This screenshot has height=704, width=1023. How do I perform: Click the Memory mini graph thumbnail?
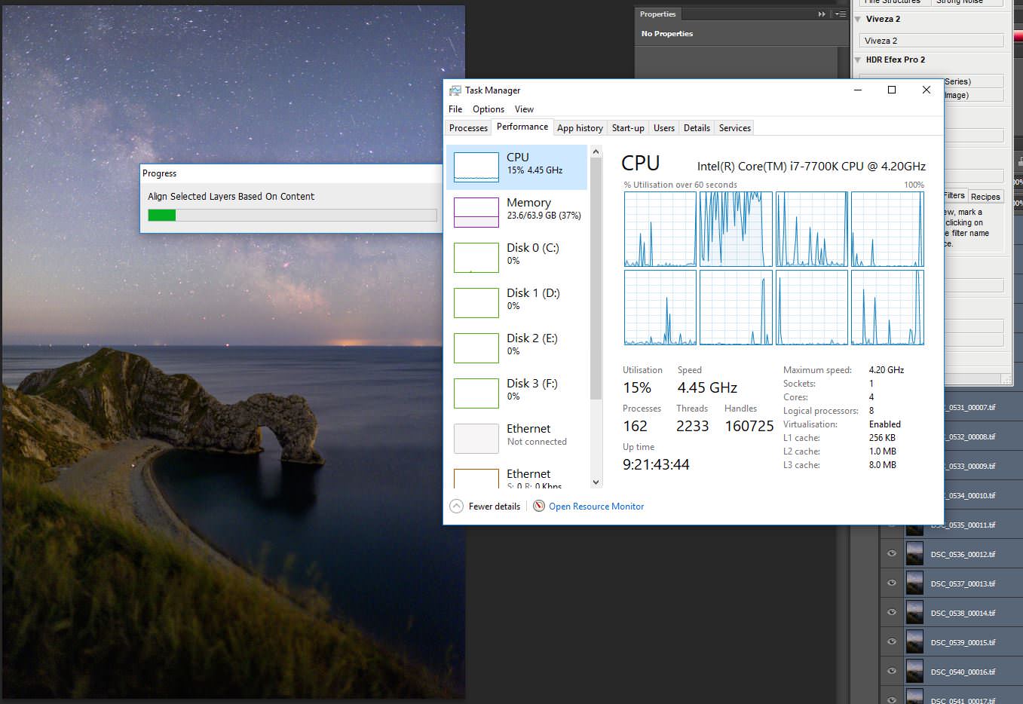coord(476,212)
